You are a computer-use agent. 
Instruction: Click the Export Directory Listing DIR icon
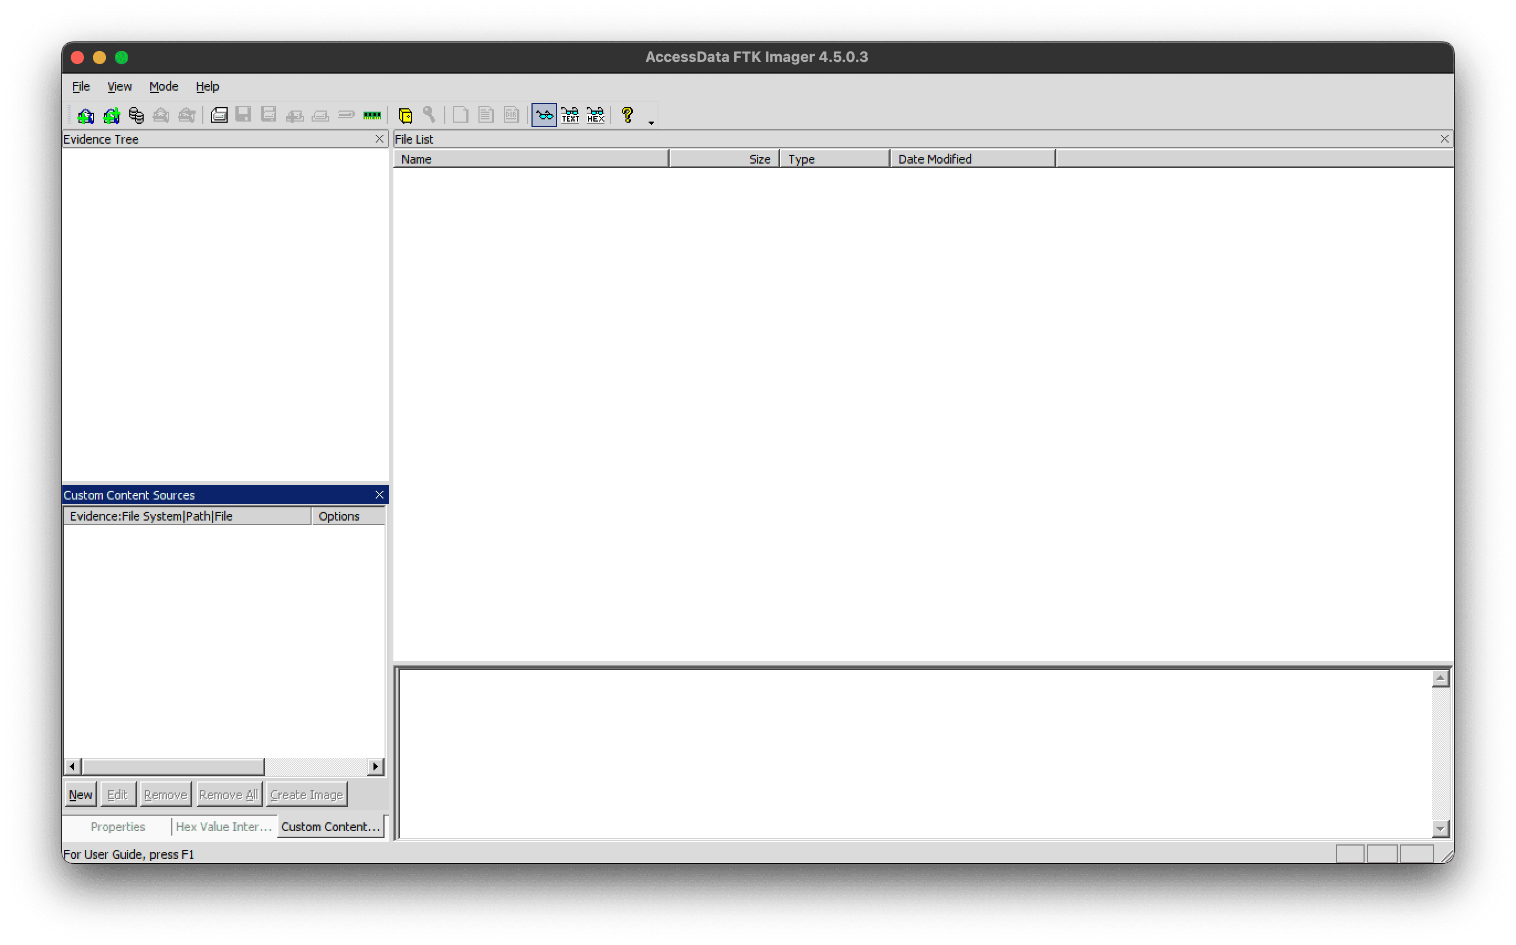coord(512,115)
